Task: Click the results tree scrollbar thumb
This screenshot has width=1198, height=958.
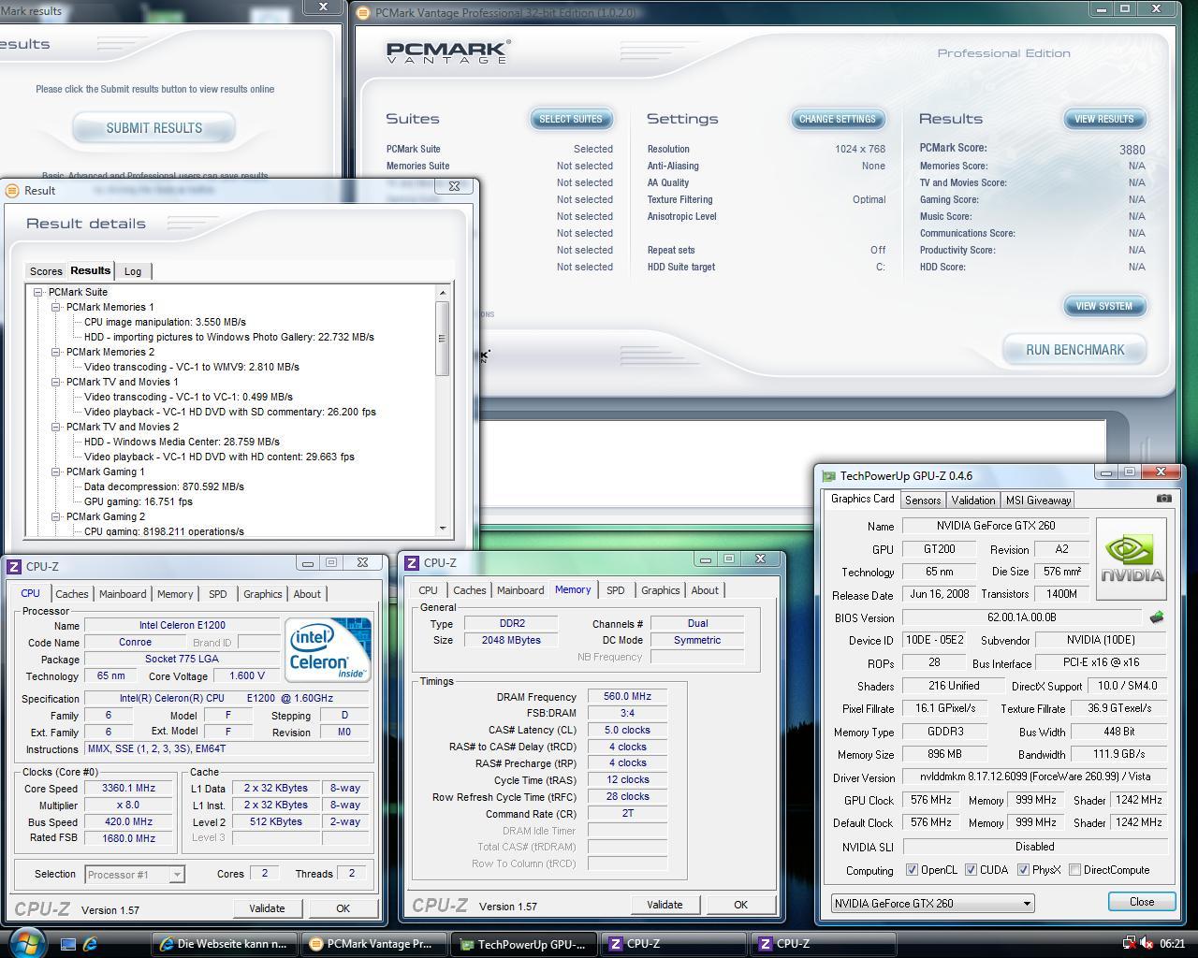Action: coord(443,339)
